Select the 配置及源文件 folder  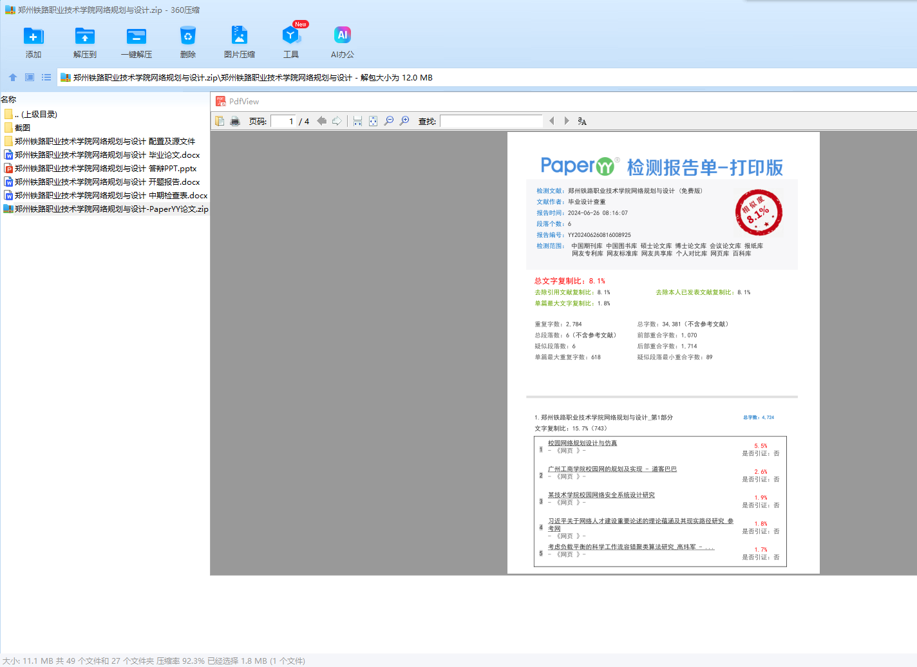pyautogui.click(x=100, y=141)
